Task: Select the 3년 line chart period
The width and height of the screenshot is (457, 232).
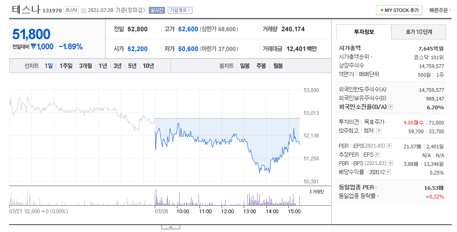Action: 117,66
